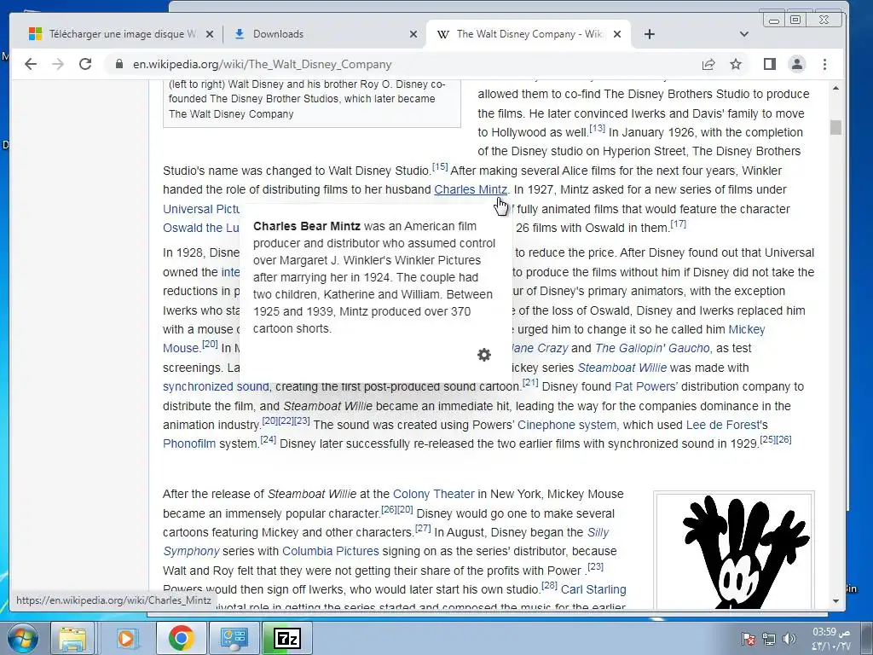The height and width of the screenshot is (655, 873).
Task: Jump to citation 17
Action: click(x=678, y=224)
